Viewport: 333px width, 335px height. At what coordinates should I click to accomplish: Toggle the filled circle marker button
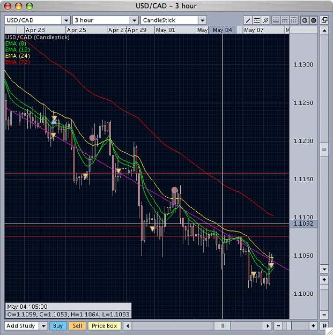(313, 20)
